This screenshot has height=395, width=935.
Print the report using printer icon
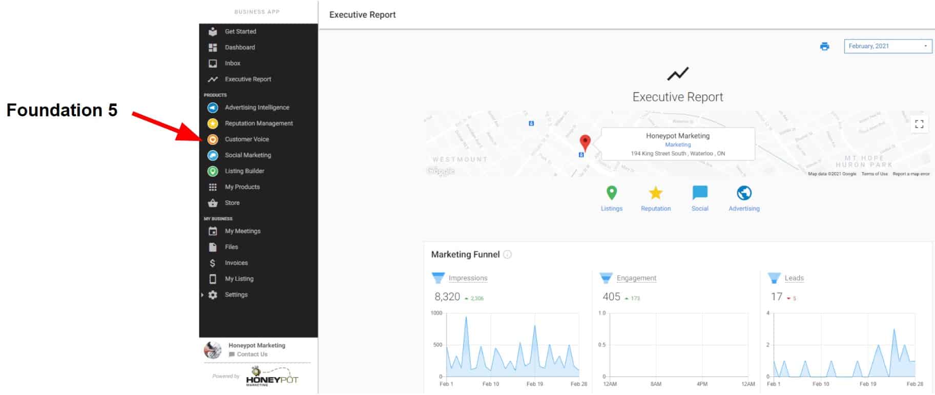pyautogui.click(x=824, y=47)
